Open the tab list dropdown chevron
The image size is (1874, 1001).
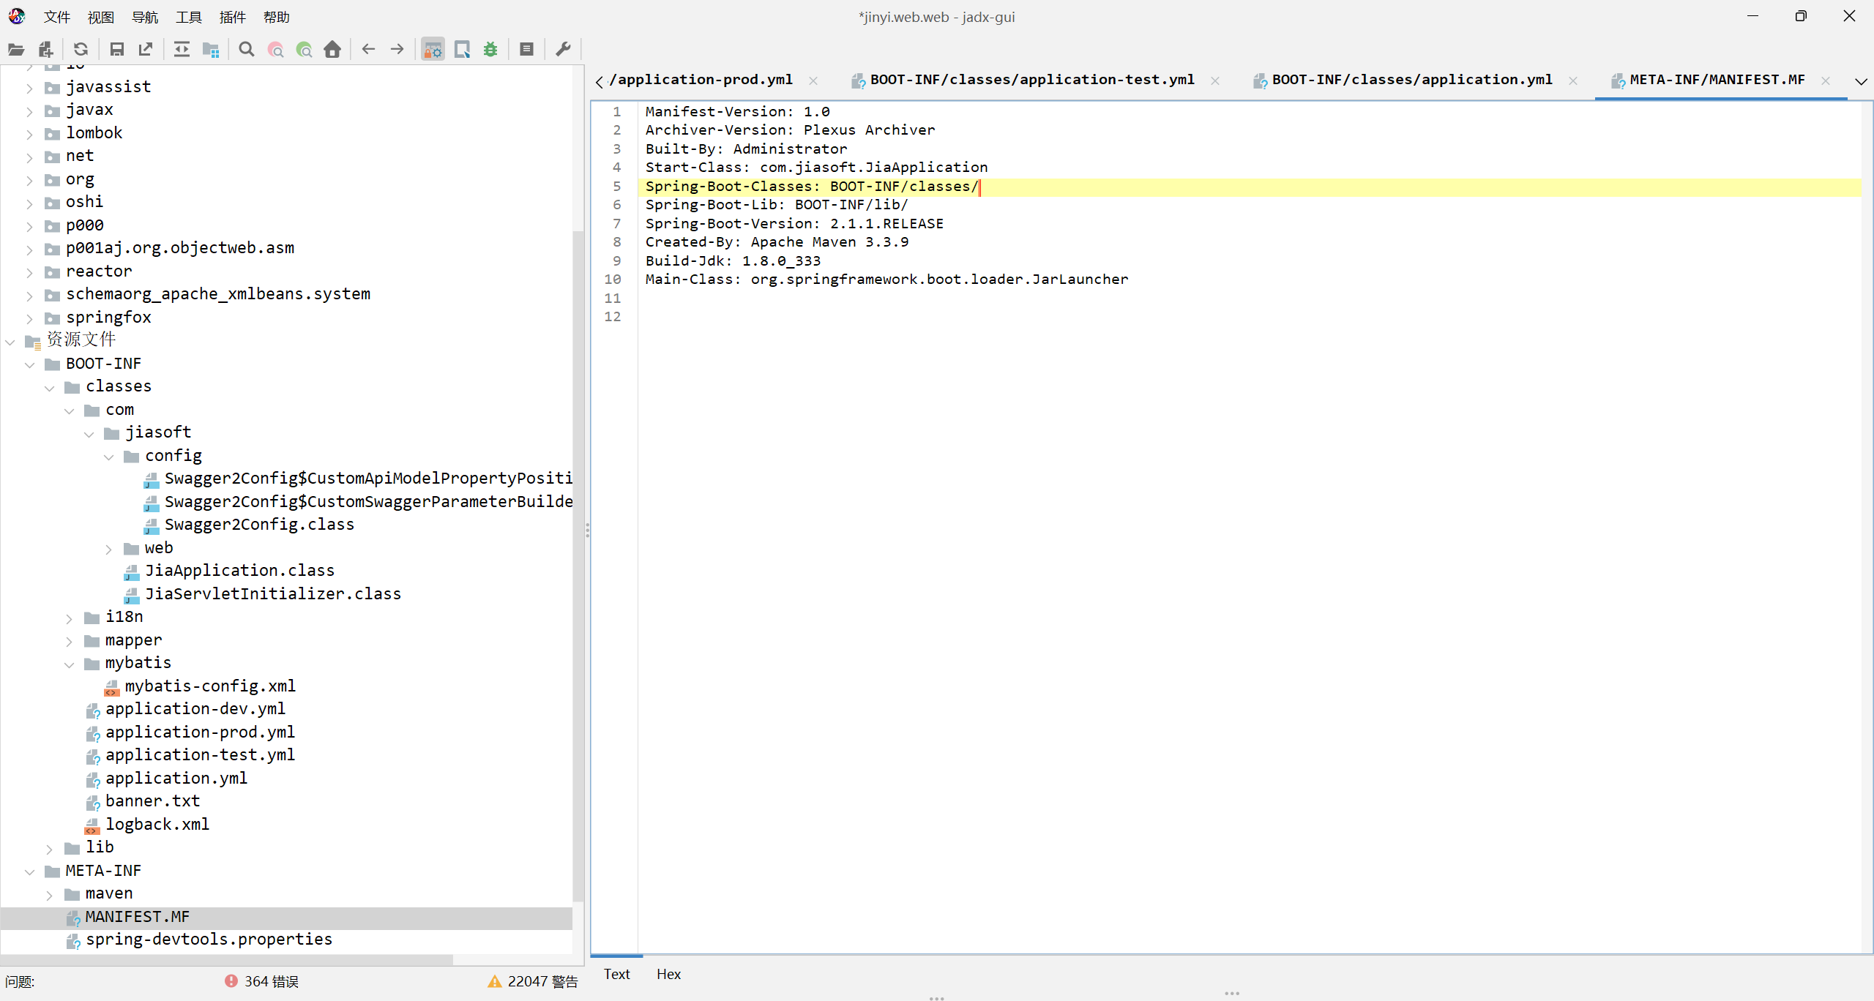pos(1860,81)
